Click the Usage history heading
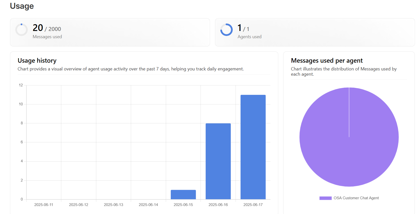Screen dimensions: 419x214 pos(37,61)
